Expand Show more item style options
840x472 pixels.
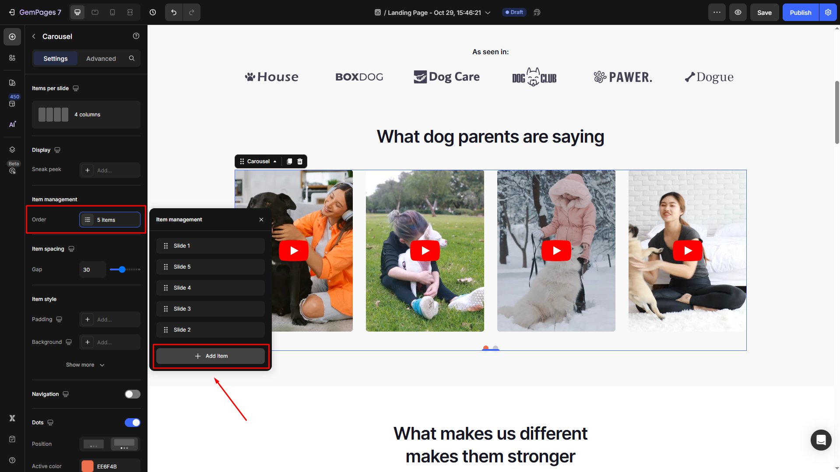pyautogui.click(x=85, y=365)
